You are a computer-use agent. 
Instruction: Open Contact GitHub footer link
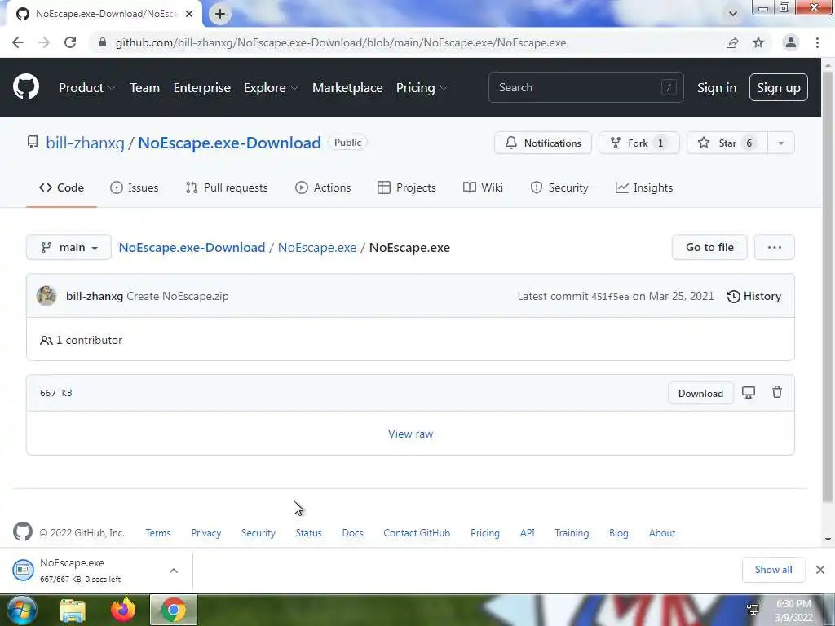tap(417, 533)
